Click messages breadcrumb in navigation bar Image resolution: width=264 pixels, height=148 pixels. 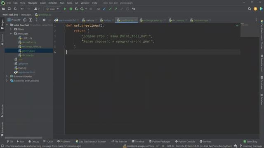[x=26, y=15]
